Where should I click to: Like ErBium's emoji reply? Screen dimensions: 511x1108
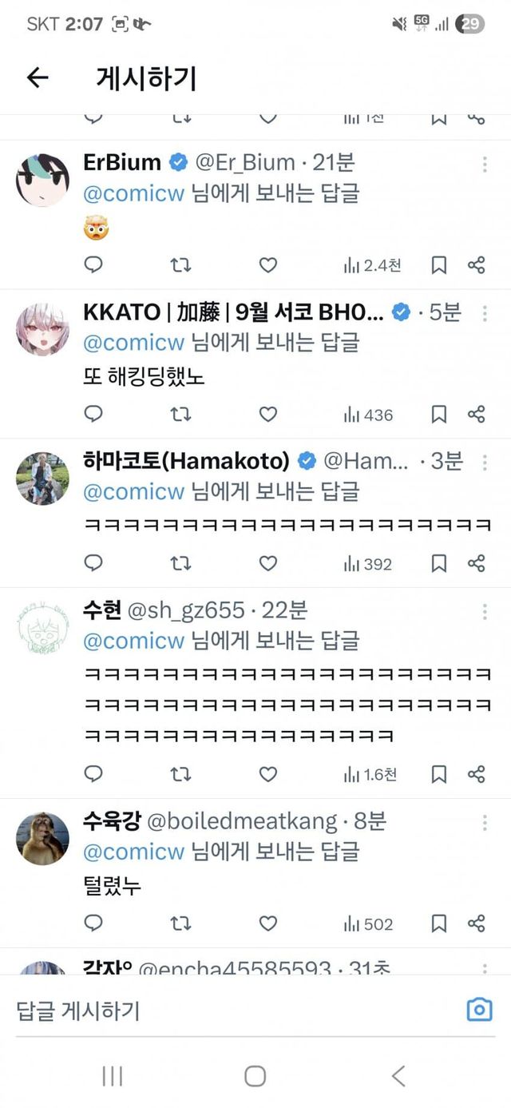click(x=268, y=265)
